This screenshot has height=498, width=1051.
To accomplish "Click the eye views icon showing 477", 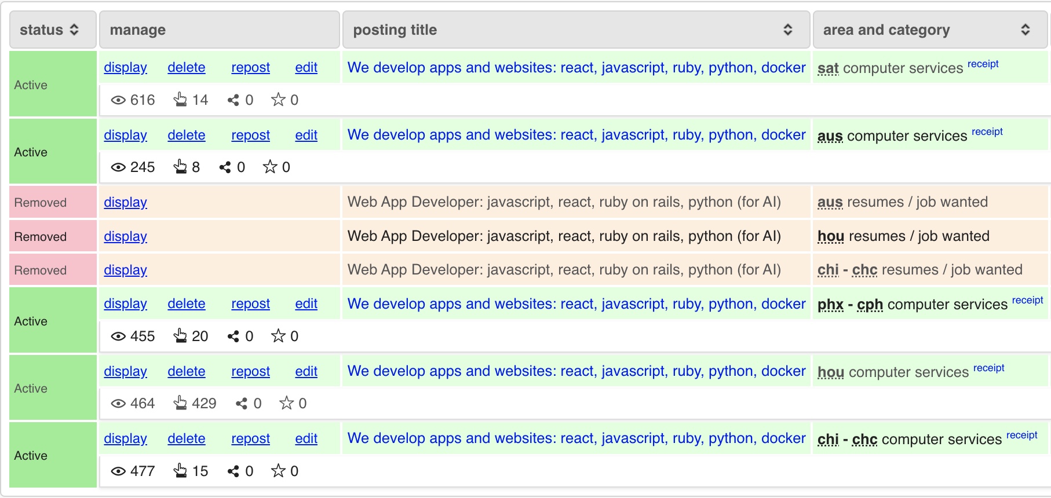I will (x=118, y=471).
